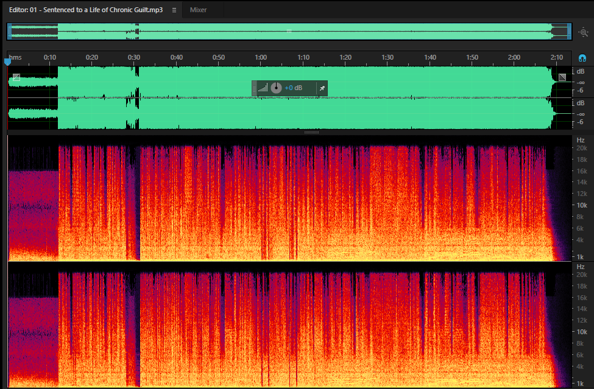Click the 0:10 mark on the timeline
Image resolution: width=594 pixels, height=389 pixels.
coord(49,57)
